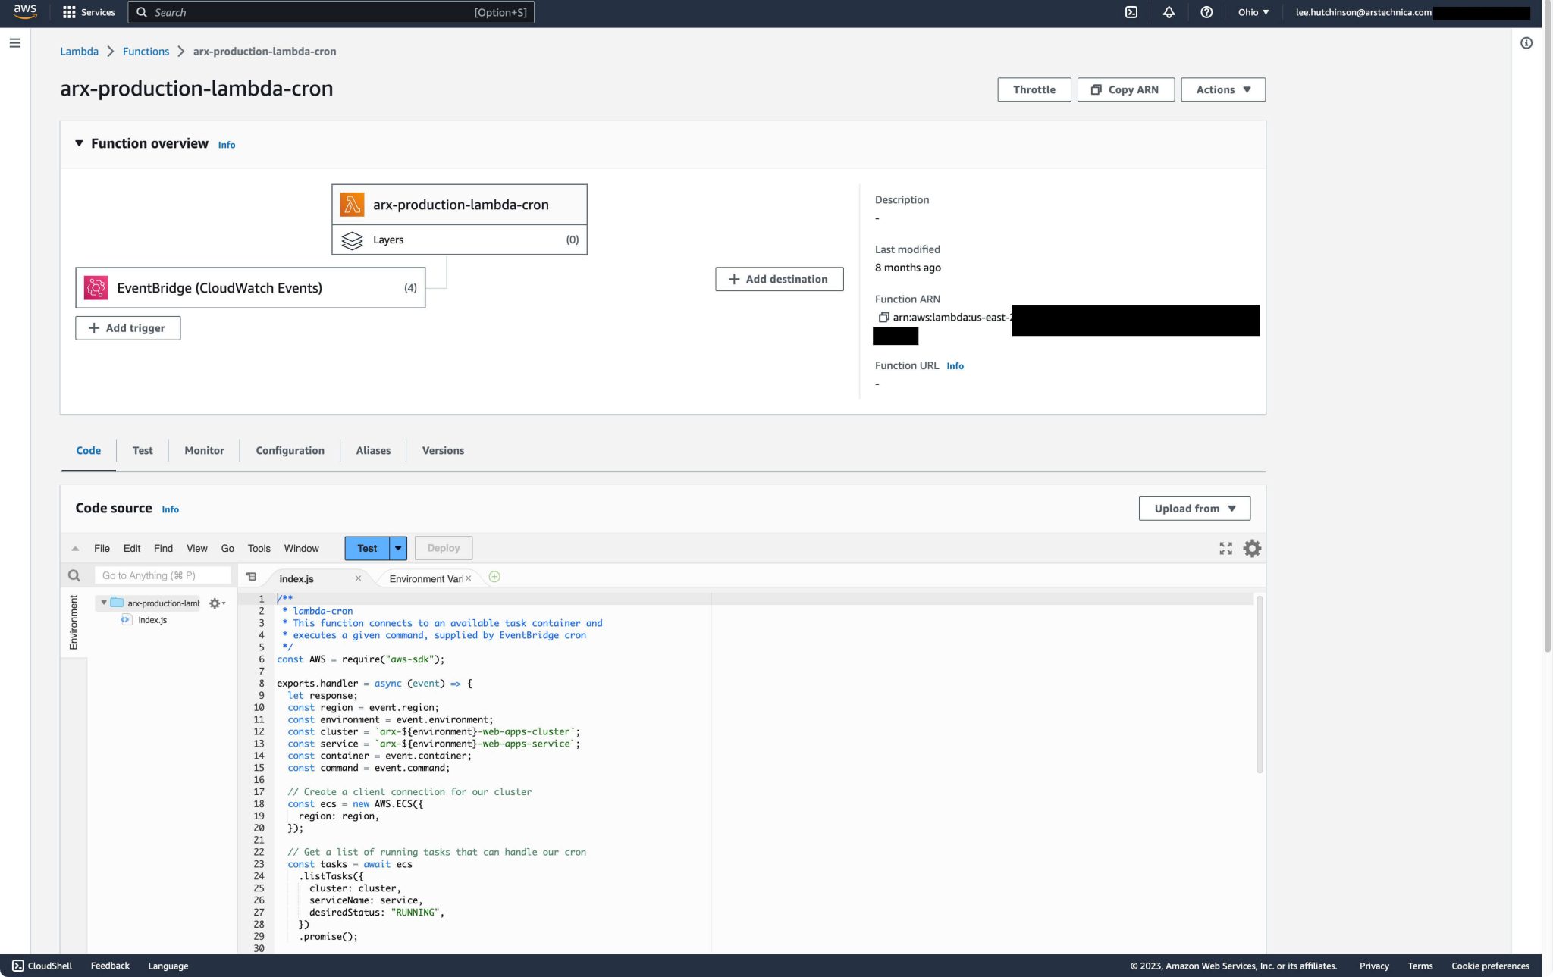Copy the Function ARN using the copy icon
This screenshot has width=1553, height=977.
[884, 317]
